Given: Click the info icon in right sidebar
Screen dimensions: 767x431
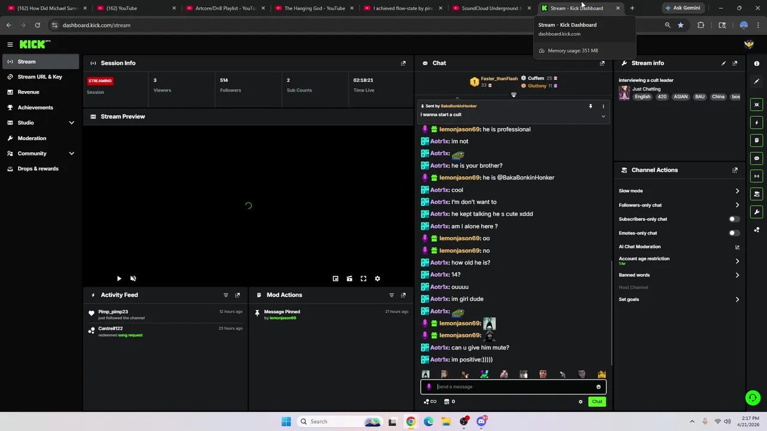Looking at the screenshot, I should (x=757, y=63).
